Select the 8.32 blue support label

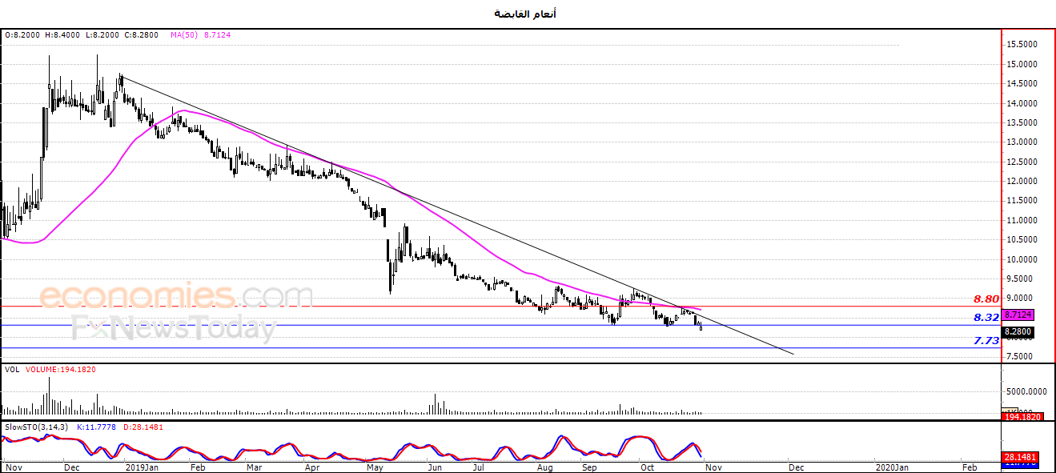point(986,317)
